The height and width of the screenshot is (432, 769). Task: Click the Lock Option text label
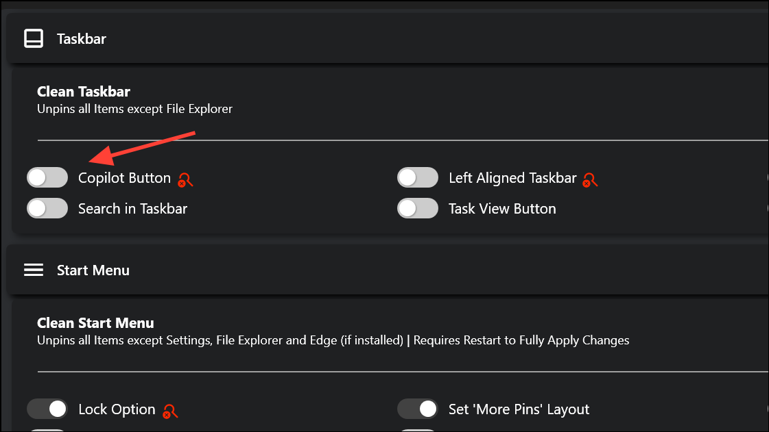click(117, 409)
